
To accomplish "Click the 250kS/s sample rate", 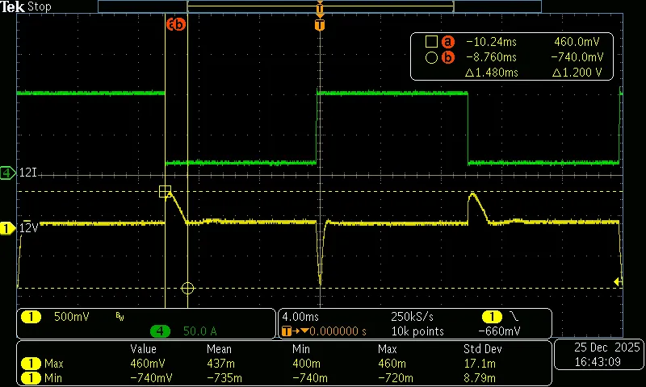I will click(x=412, y=317).
